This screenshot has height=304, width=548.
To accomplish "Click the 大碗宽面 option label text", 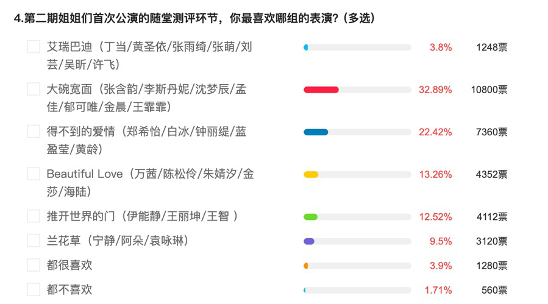I will (x=146, y=98).
